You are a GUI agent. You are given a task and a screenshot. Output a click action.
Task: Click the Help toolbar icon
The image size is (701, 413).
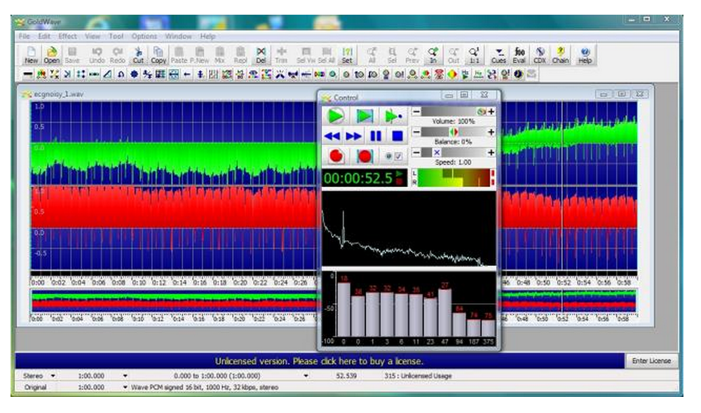[585, 55]
